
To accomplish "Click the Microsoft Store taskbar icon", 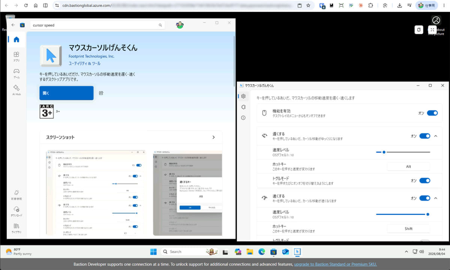I will tap(273, 252).
